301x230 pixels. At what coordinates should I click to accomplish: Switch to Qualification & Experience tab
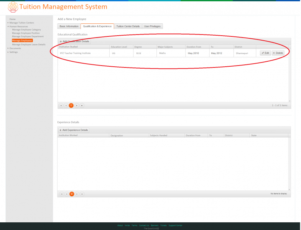pyautogui.click(x=97, y=26)
